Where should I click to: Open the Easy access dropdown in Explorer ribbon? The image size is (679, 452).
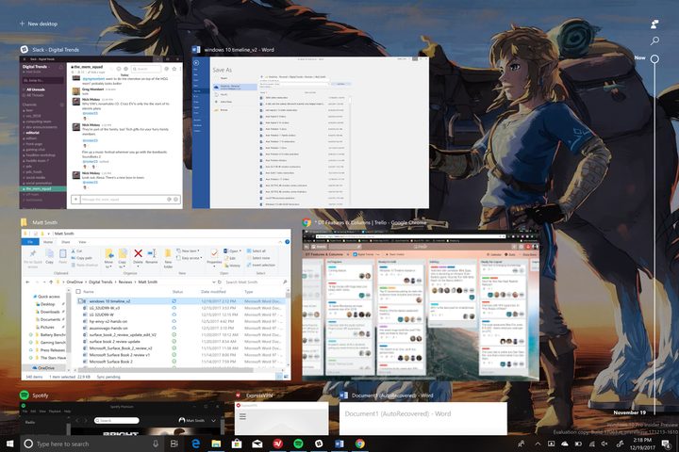click(190, 258)
